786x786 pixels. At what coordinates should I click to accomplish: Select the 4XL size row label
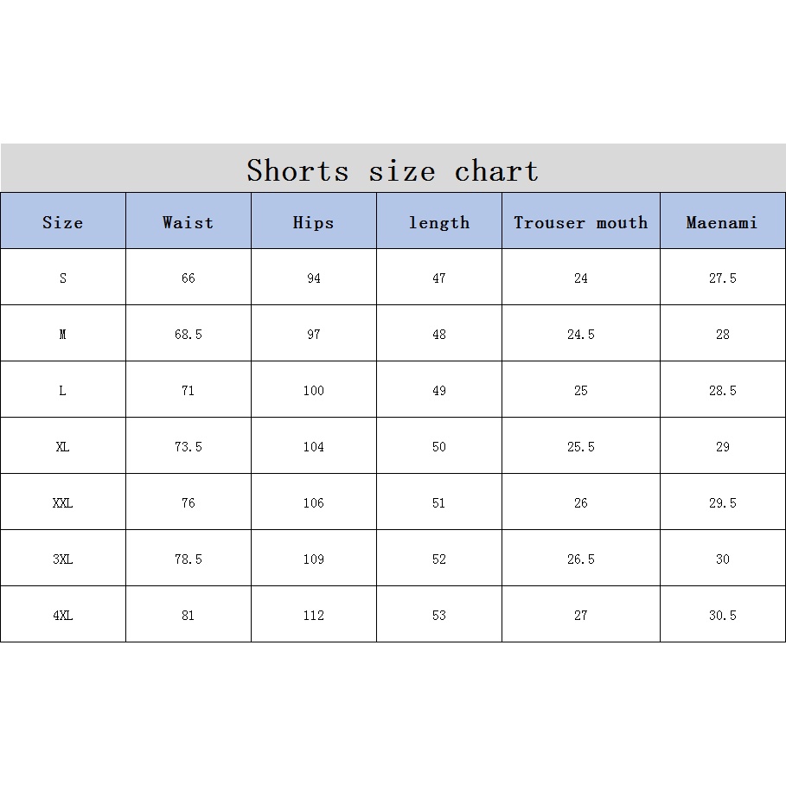[63, 616]
